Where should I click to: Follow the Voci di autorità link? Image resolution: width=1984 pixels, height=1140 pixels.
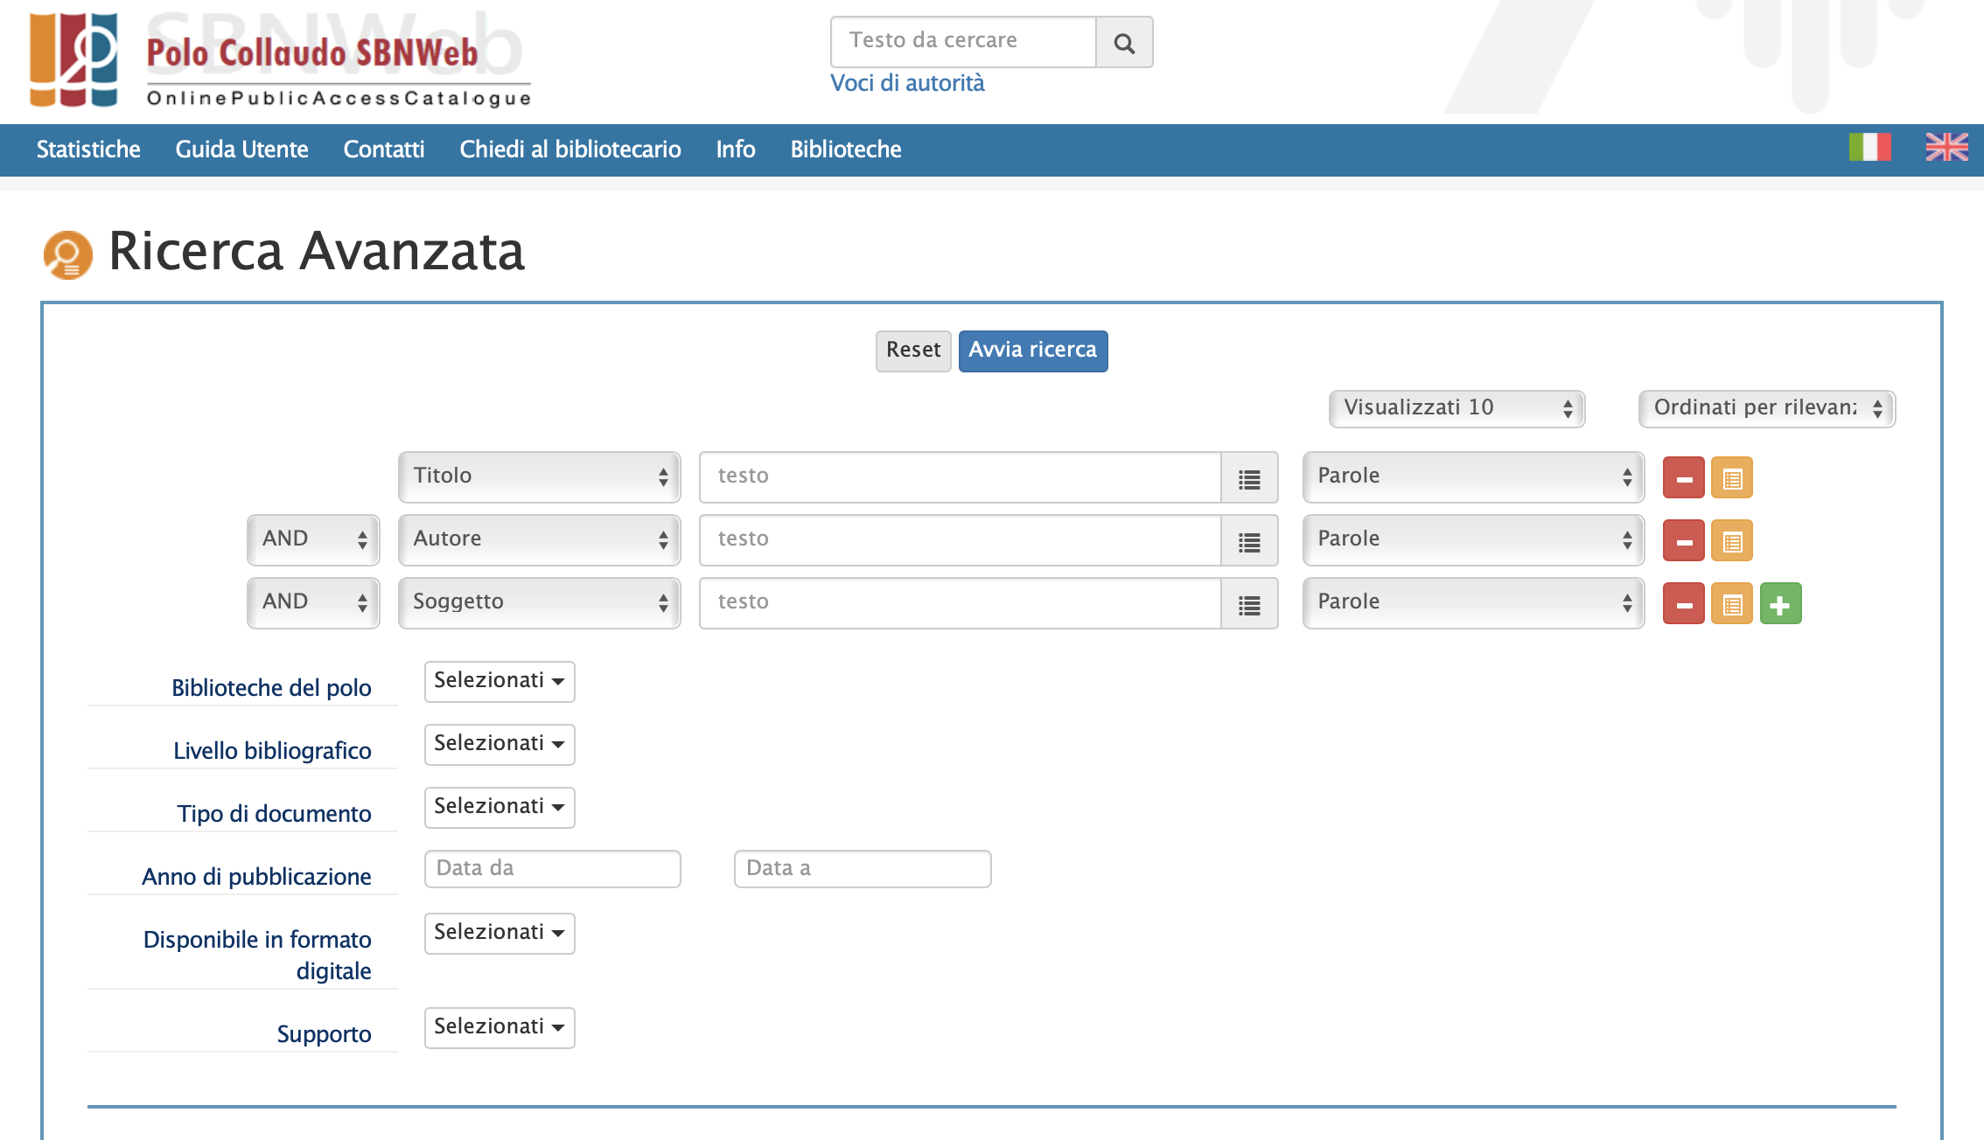(907, 83)
